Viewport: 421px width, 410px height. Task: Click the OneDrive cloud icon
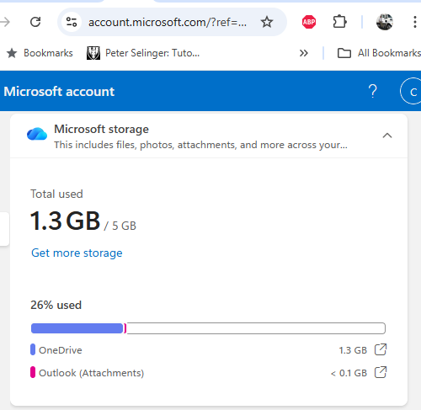(37, 134)
